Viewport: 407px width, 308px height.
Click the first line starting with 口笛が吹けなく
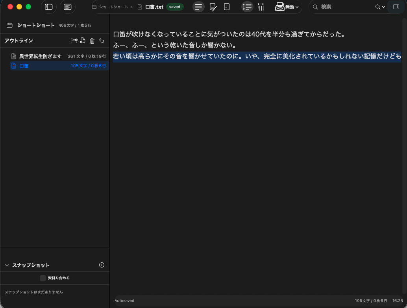point(229,34)
